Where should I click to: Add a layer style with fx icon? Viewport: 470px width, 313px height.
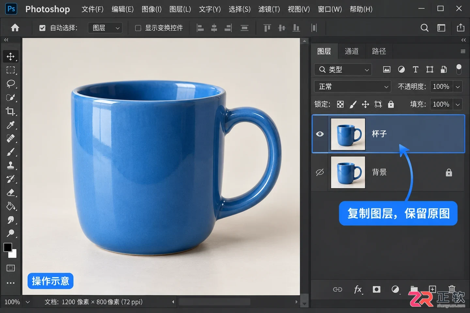pos(358,289)
